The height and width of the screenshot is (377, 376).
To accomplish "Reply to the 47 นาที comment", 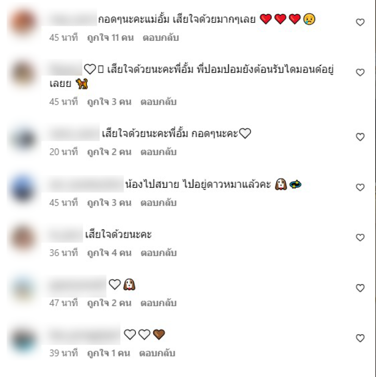I will 159,303.
